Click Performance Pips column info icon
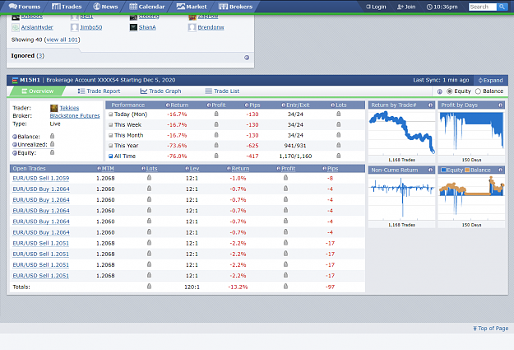Image resolution: width=514 pixels, height=350 pixels. tap(247, 105)
